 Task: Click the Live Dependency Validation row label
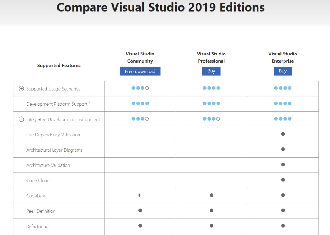[x=53, y=135]
